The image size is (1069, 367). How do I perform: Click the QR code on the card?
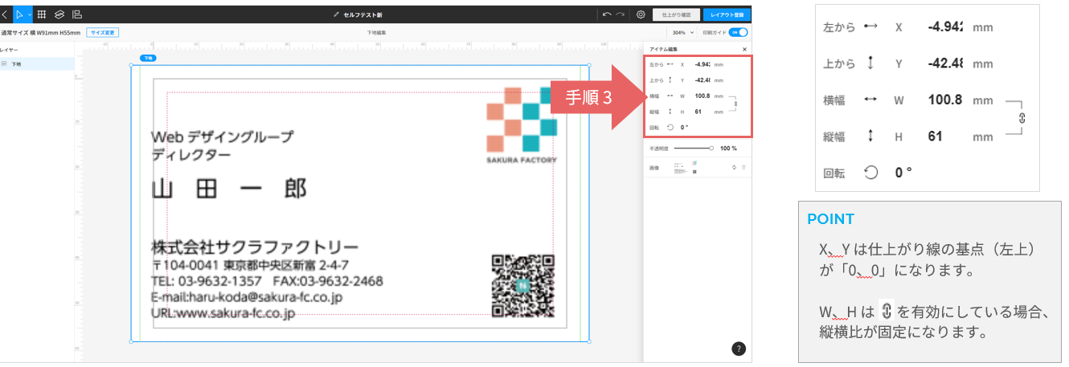(x=523, y=286)
